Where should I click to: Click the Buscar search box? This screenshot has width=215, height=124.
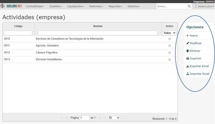pos(172,6)
